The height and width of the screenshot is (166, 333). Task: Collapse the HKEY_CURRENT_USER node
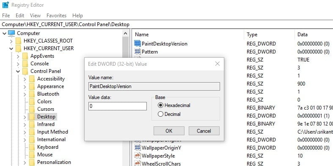tap(11, 48)
